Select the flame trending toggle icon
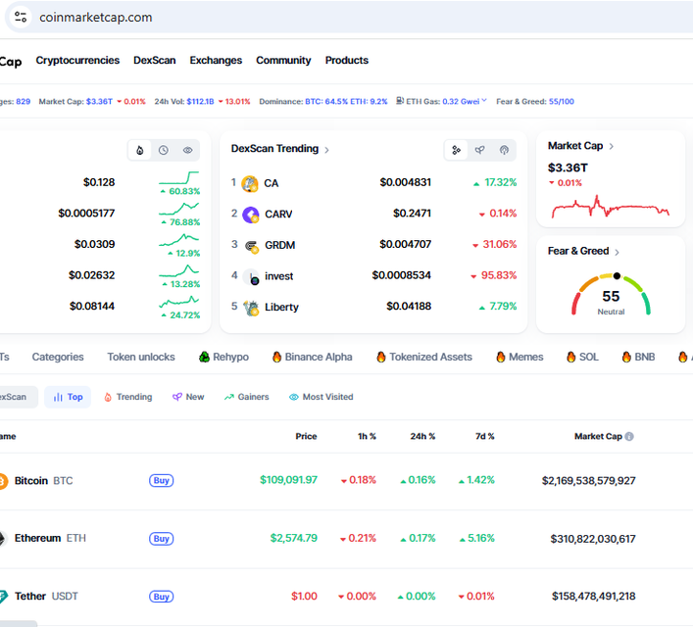Image resolution: width=693 pixels, height=627 pixels. (139, 150)
